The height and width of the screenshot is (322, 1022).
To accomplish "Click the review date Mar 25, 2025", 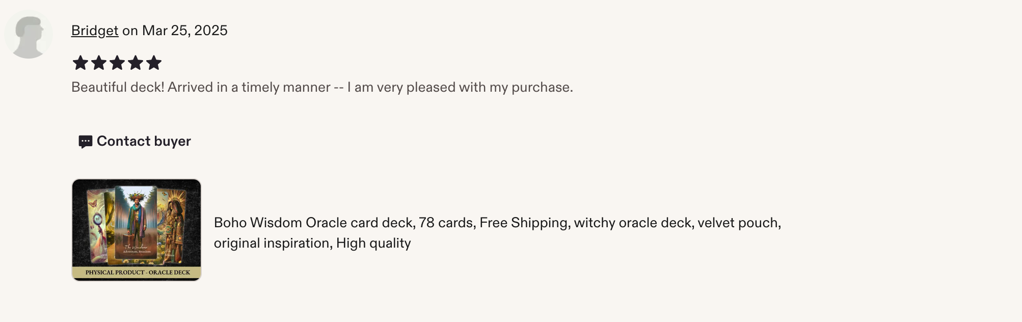I will (185, 31).
